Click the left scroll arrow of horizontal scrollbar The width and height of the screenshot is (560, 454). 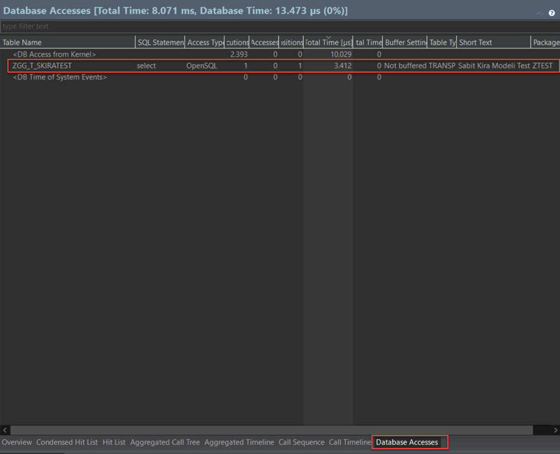click(5, 430)
